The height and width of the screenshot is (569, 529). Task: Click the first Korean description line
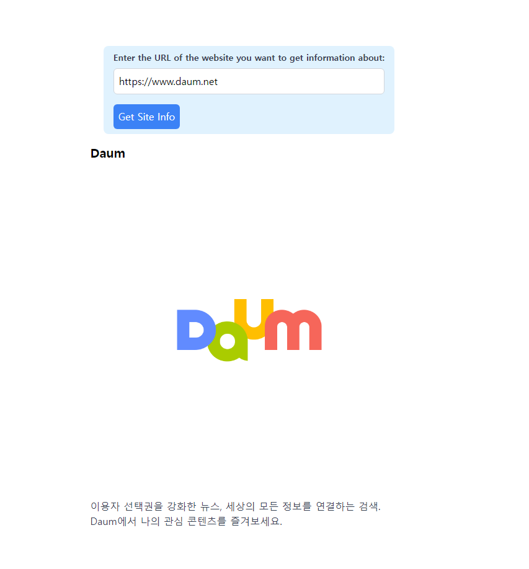tap(235, 506)
